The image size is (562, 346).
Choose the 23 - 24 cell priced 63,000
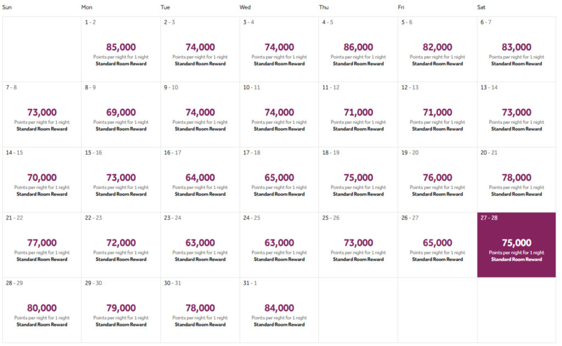tap(200, 244)
